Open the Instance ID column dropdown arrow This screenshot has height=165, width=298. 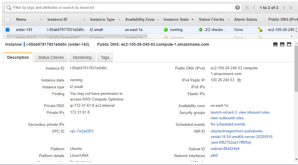click(x=84, y=20)
